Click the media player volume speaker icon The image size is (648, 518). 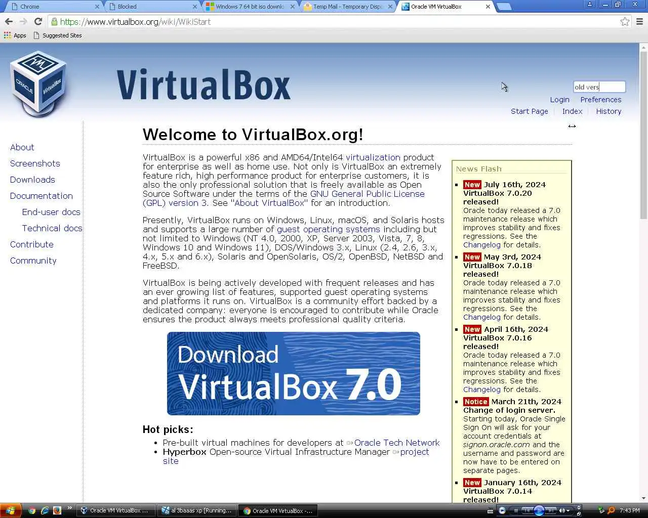pos(562,510)
